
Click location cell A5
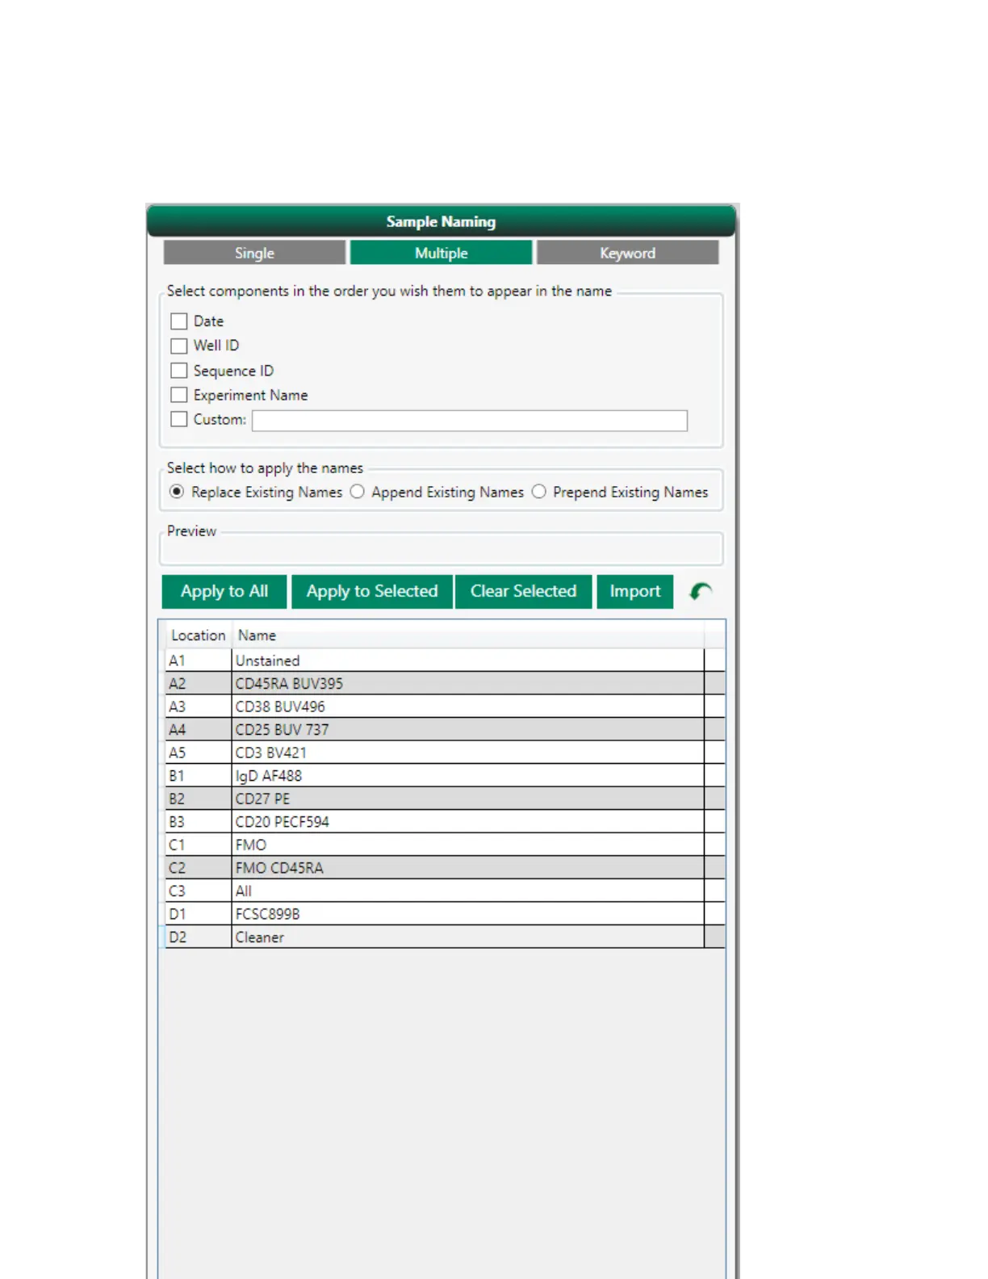click(199, 753)
